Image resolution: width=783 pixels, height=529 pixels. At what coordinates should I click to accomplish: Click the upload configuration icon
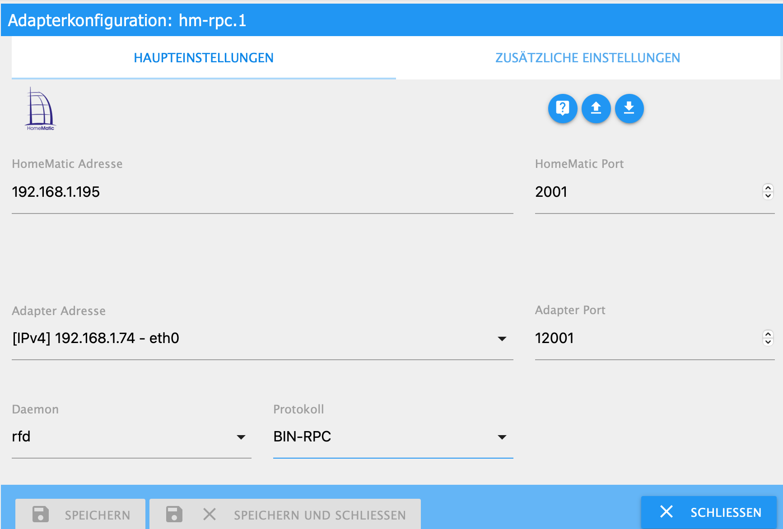tap(596, 108)
